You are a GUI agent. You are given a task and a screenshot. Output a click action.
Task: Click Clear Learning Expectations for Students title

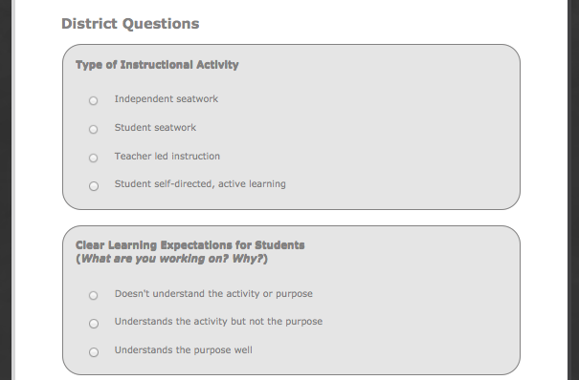point(190,245)
